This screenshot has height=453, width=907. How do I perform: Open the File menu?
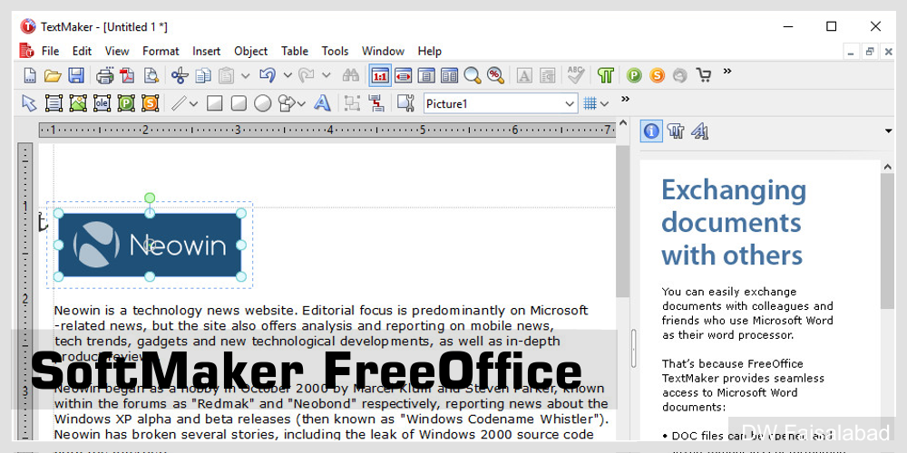coord(50,51)
